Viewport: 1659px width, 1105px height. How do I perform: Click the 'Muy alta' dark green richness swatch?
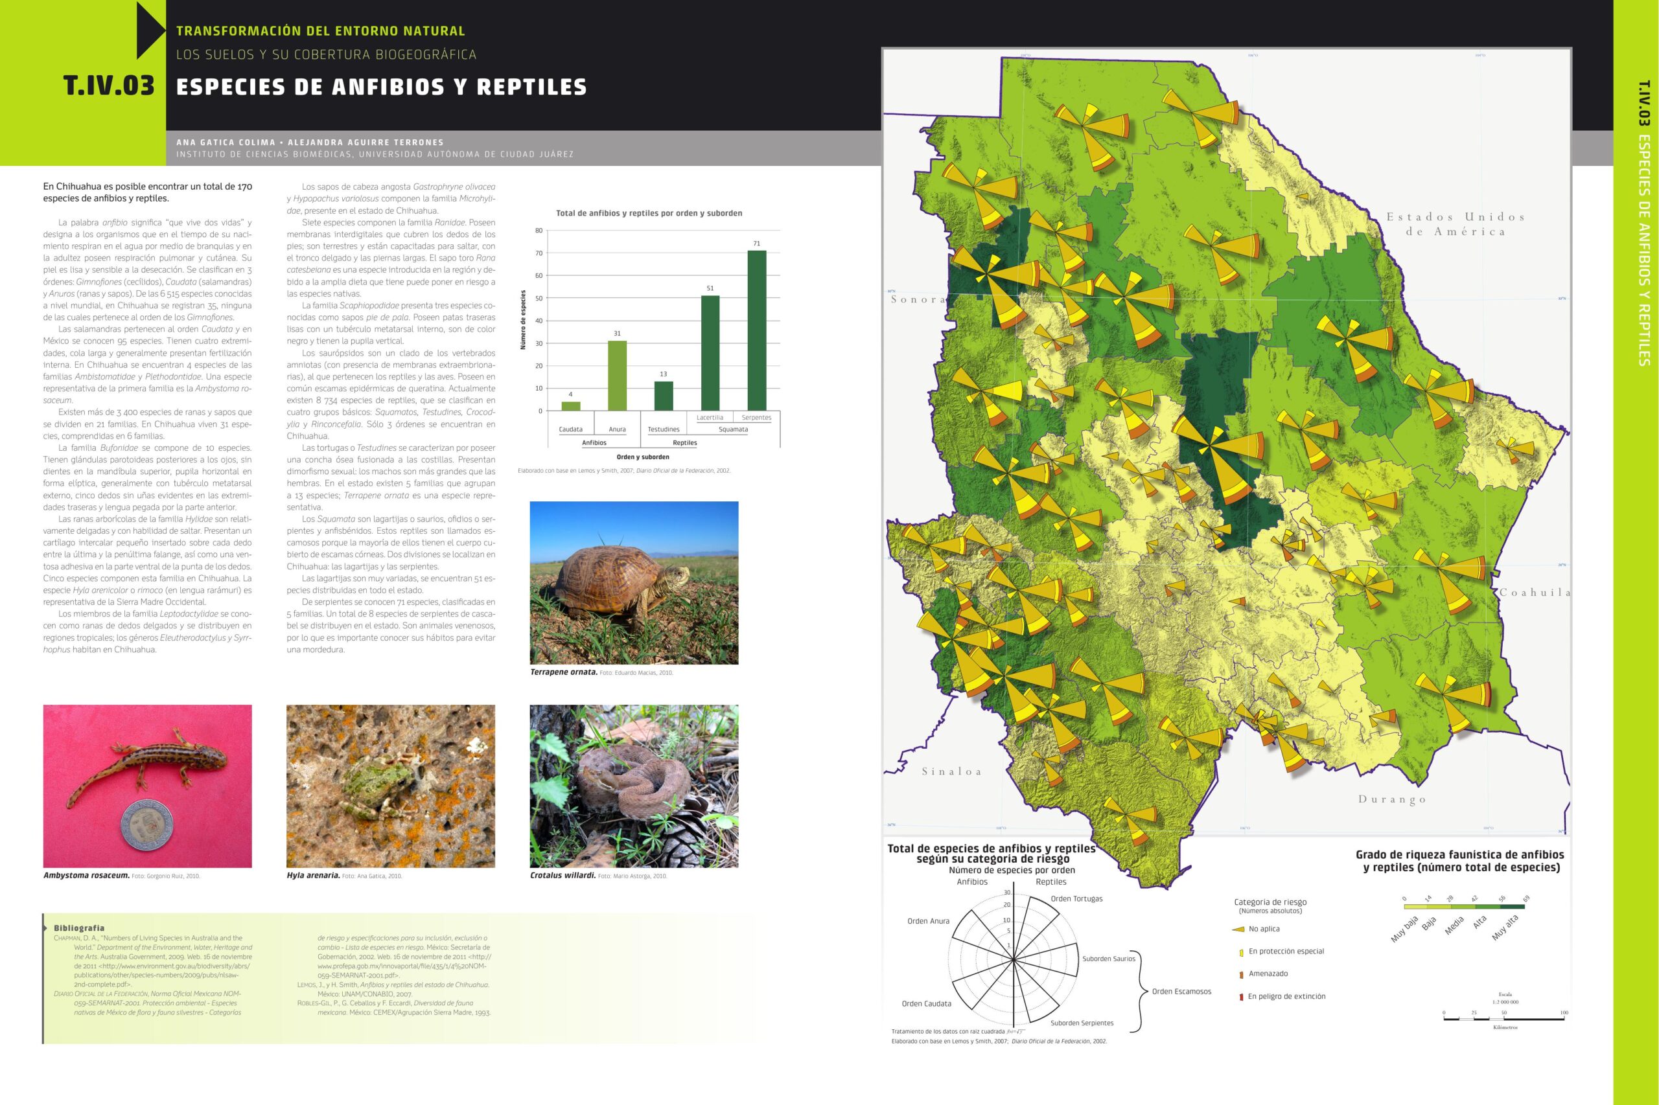(1513, 907)
